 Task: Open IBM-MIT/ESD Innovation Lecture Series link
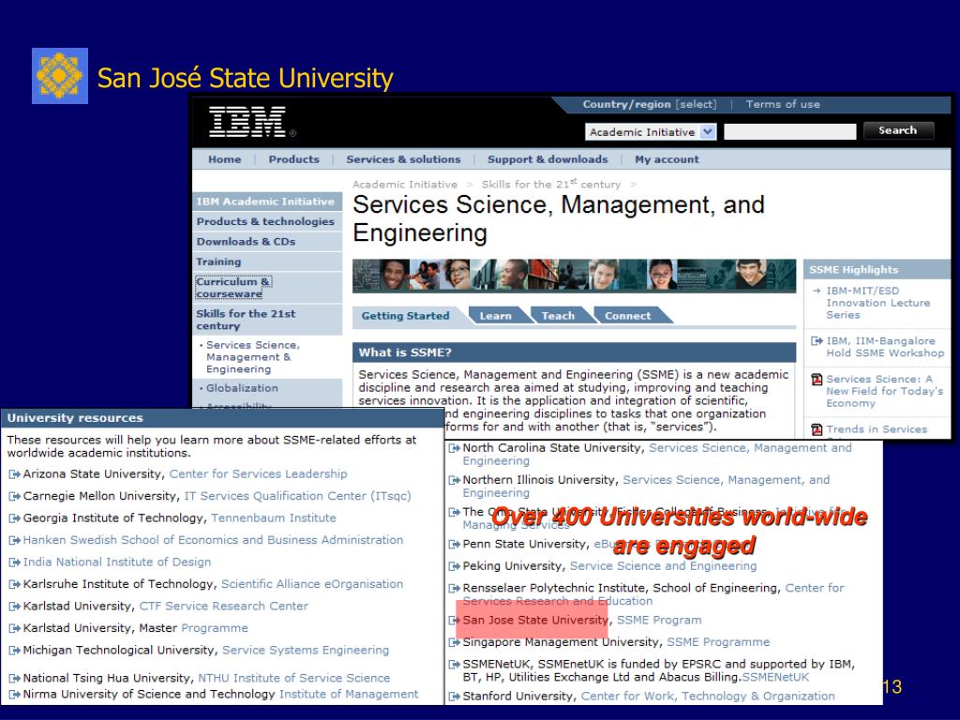click(877, 303)
